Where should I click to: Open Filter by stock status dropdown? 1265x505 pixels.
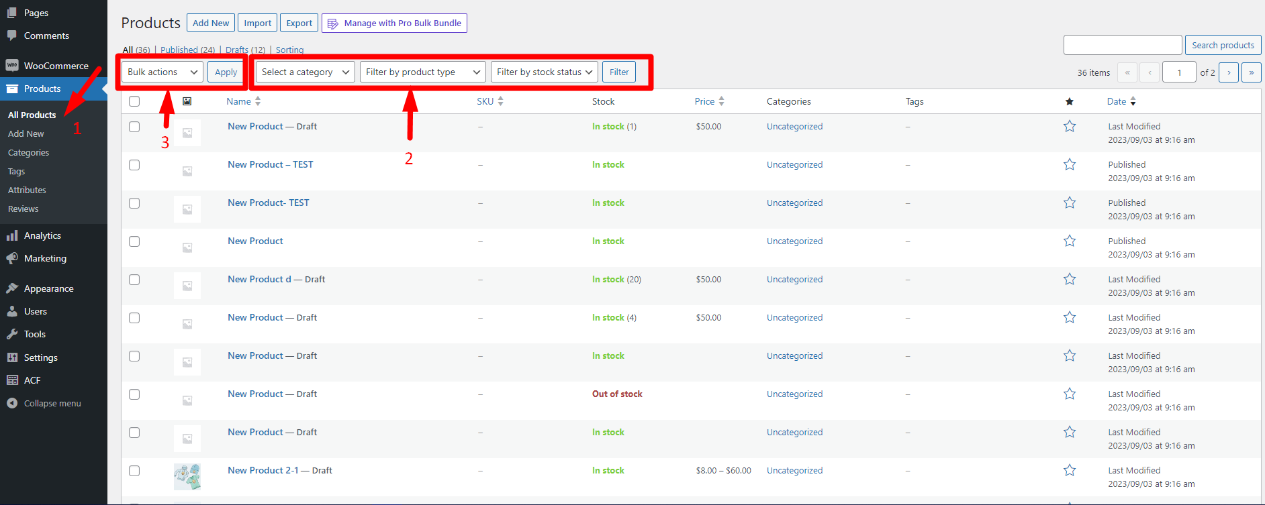pyautogui.click(x=545, y=72)
